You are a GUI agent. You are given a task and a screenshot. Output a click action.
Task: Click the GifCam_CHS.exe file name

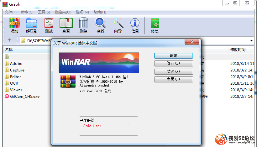[x=25, y=96]
